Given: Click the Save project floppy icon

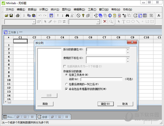Looking at the screenshot, I should click(x=11, y=15).
